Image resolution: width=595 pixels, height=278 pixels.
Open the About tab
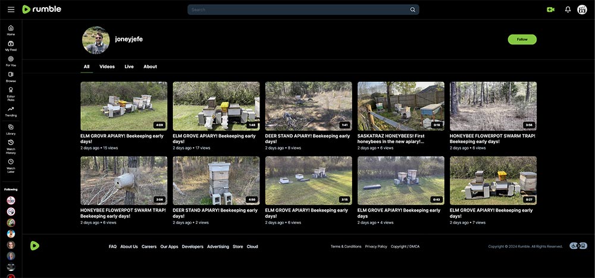pos(151,67)
